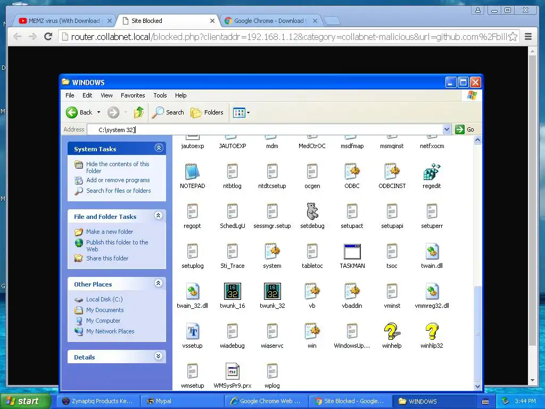
Task: Open Local Disk (C:) link
Action: (x=104, y=299)
